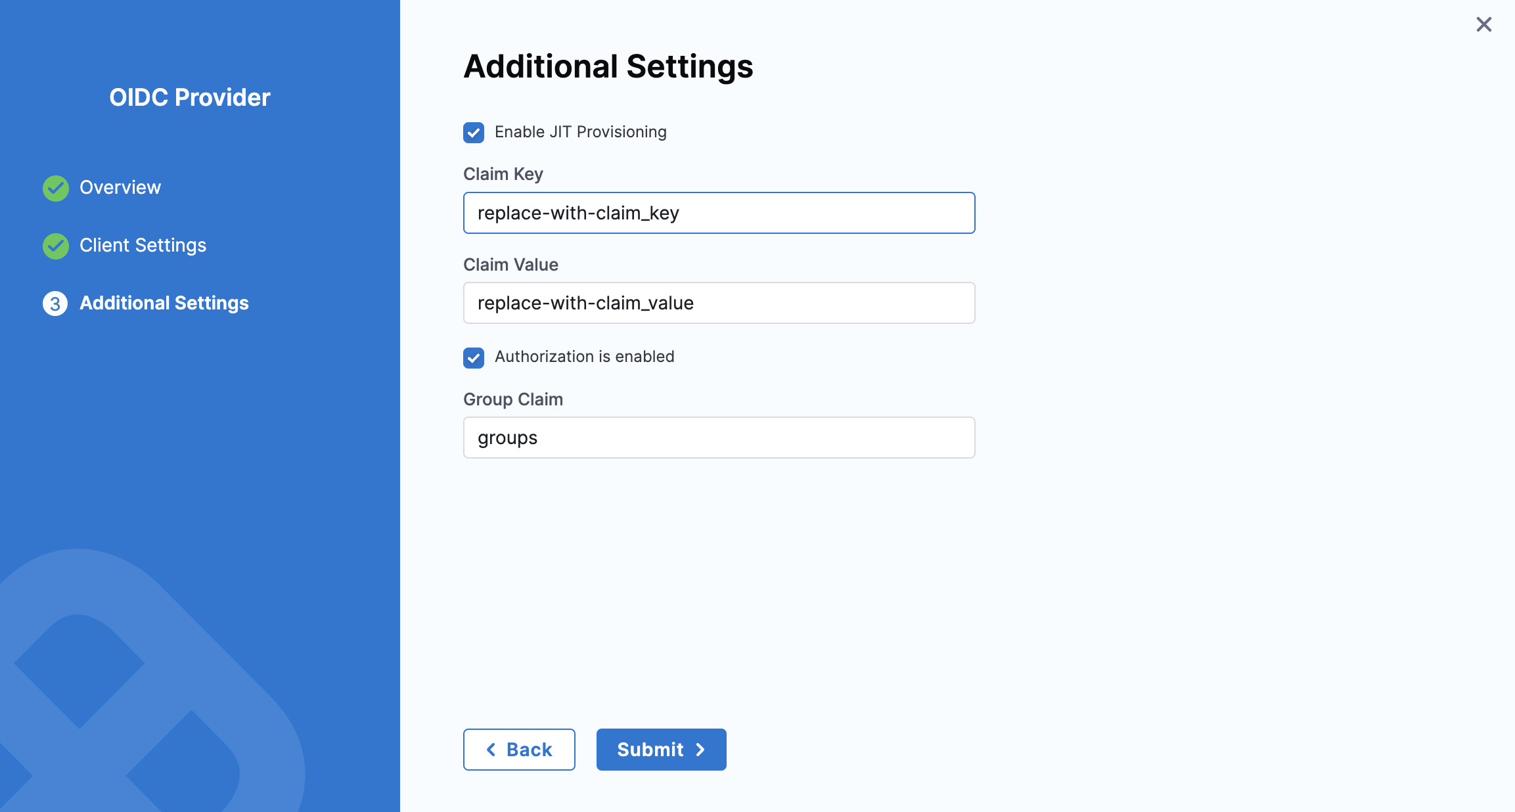Click the step 3 circle indicator
The height and width of the screenshot is (812, 1515).
point(56,304)
